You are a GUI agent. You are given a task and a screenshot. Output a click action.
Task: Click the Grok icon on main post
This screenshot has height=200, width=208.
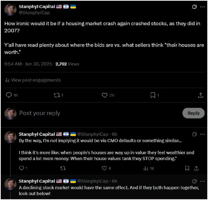click(194, 7)
